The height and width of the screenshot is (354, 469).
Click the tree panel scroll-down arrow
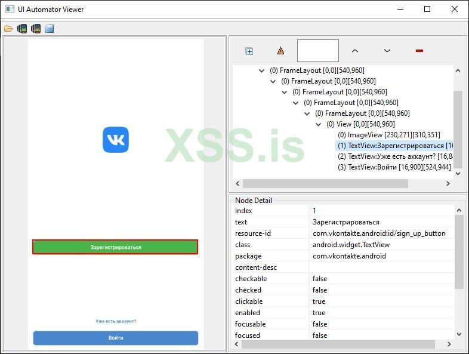click(x=458, y=174)
